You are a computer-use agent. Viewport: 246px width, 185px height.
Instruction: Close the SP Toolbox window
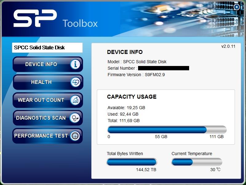(236, 7)
